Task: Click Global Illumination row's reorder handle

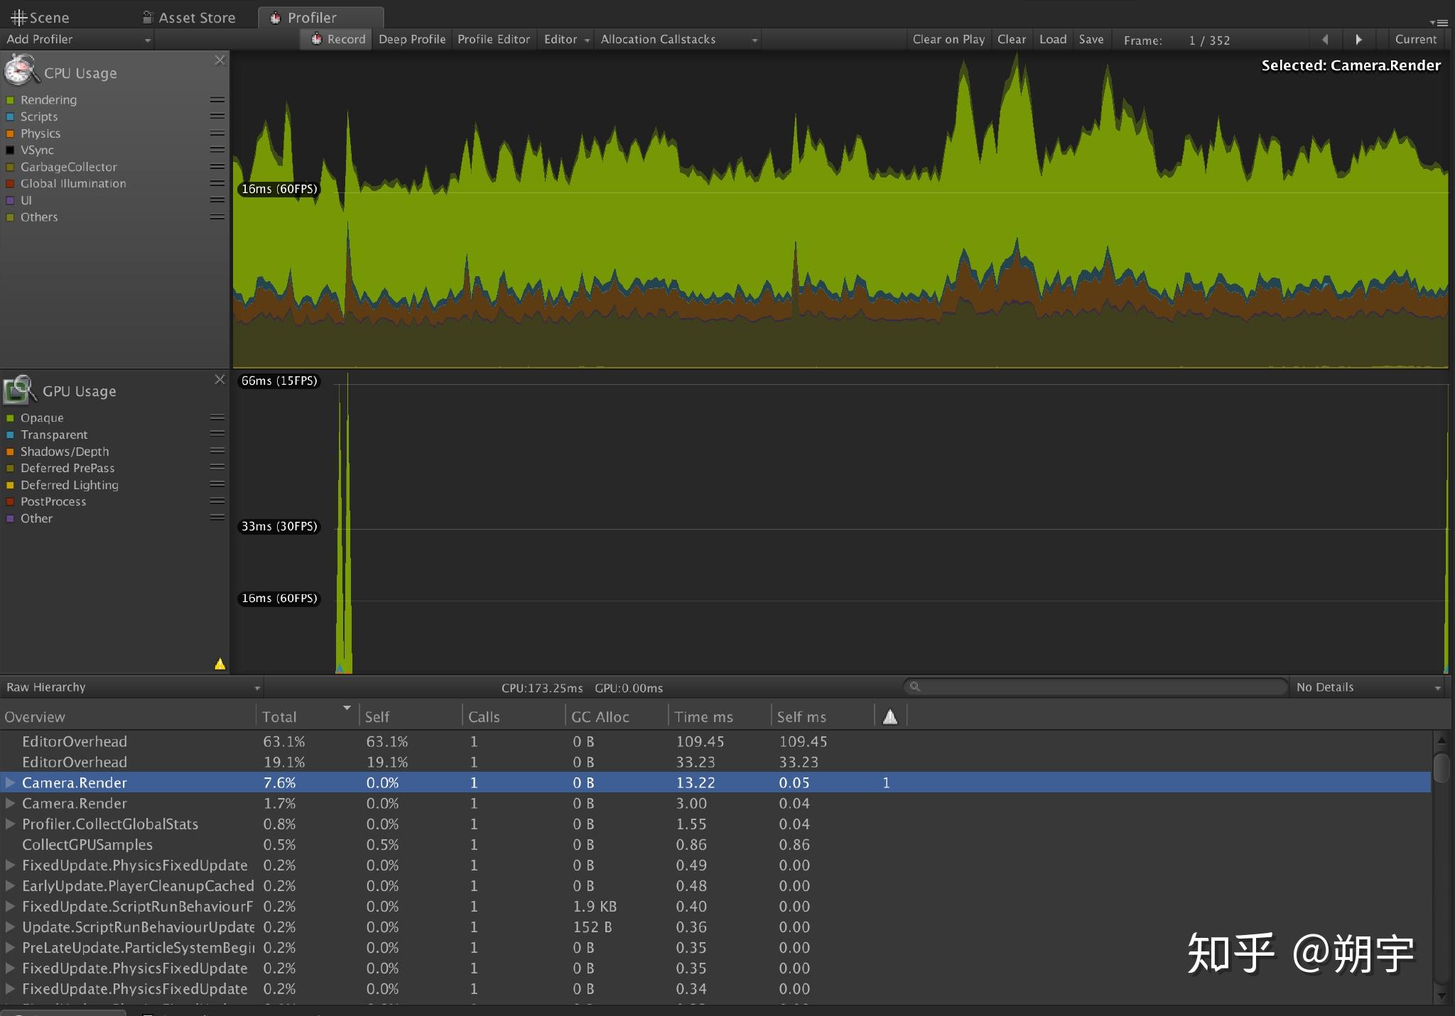Action: [217, 183]
